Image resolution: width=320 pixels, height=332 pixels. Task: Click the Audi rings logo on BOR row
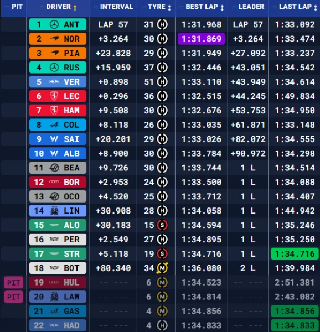tap(54, 182)
